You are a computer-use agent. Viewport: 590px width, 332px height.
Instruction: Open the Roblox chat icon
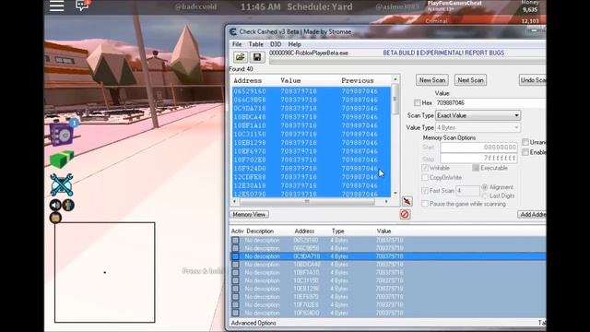[82, 6]
